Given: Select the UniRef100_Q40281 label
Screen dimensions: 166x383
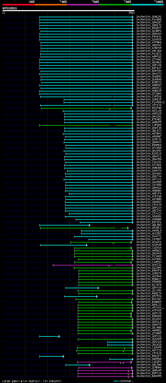Looking at the screenshot, I should pyautogui.click(x=149, y=117).
